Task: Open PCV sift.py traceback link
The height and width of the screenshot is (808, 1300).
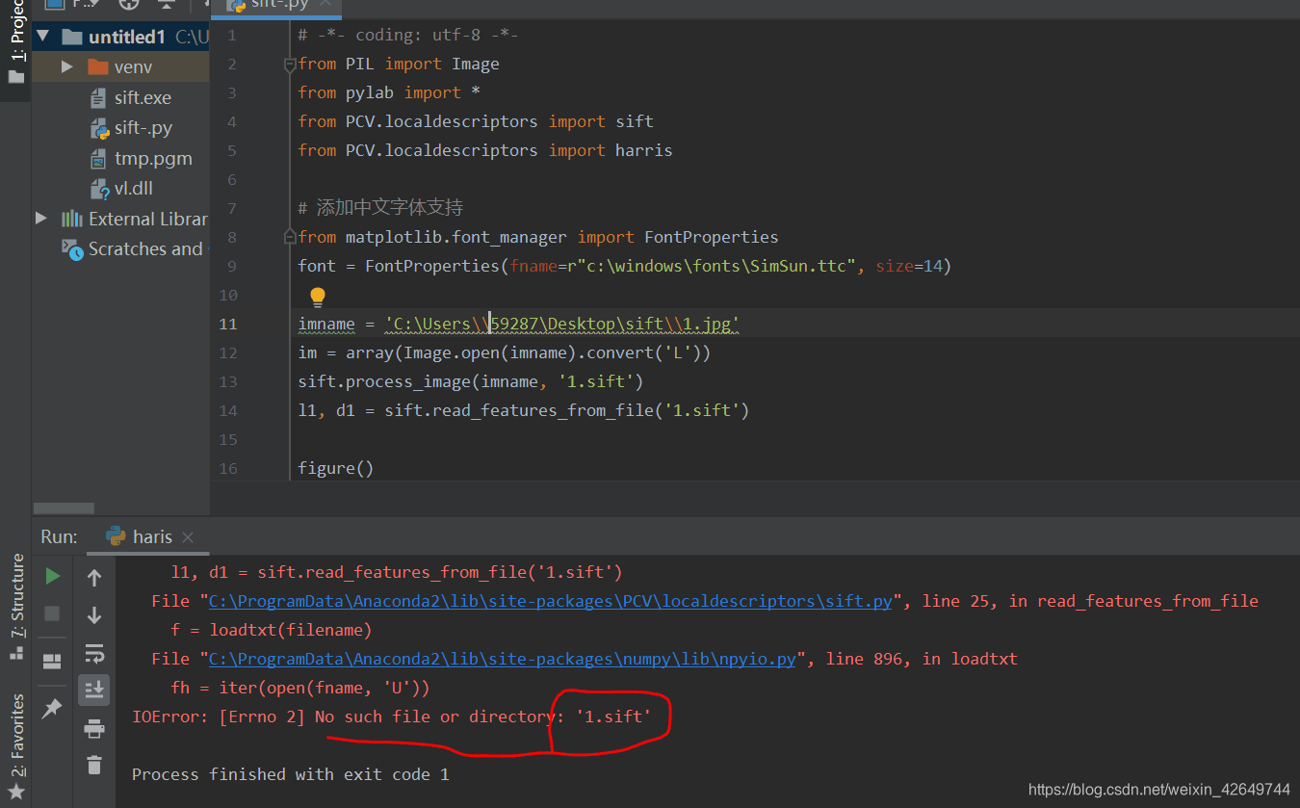Action: pyautogui.click(x=551, y=601)
